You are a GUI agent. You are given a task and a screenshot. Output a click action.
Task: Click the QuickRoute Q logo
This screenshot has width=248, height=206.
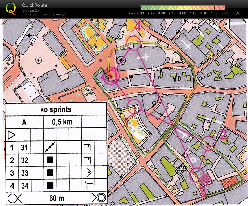click(x=11, y=9)
